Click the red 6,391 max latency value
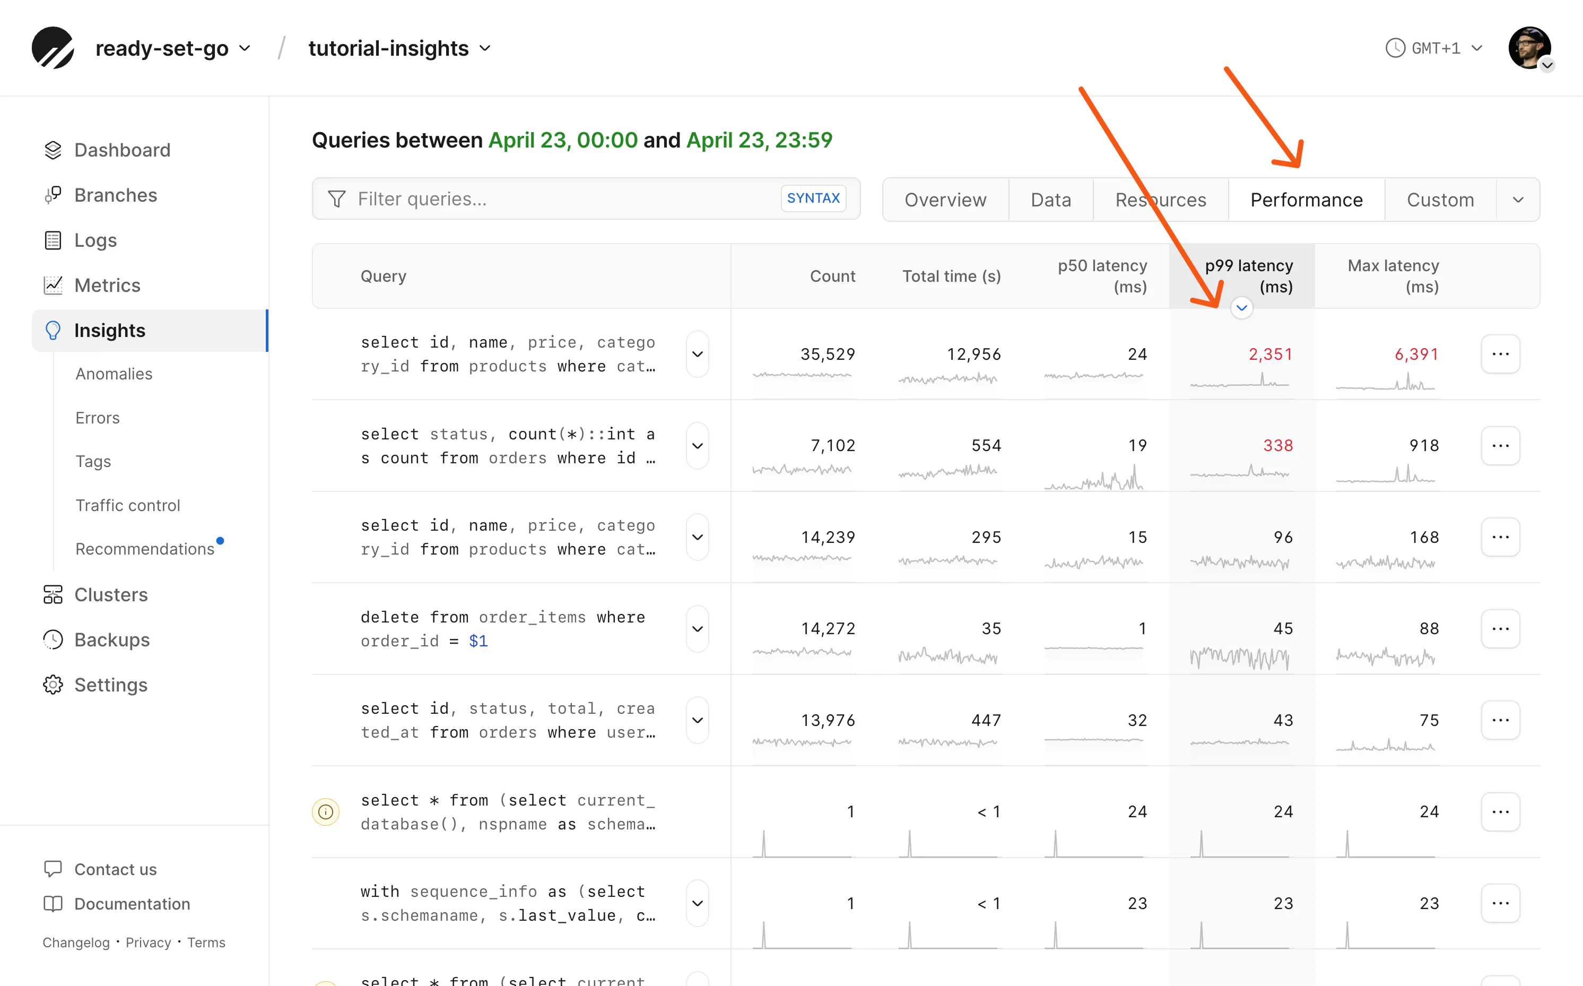1583x986 pixels. coord(1416,354)
